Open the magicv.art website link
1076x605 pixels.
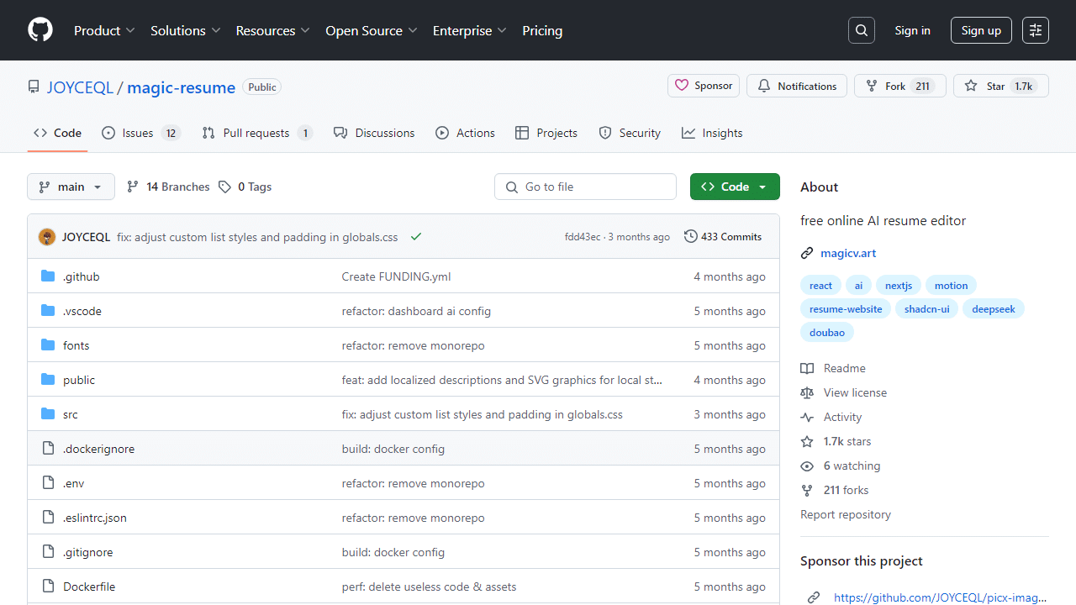click(848, 253)
